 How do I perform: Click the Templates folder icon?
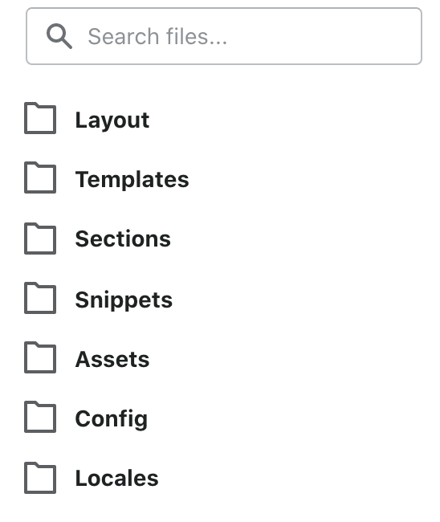coord(40,177)
